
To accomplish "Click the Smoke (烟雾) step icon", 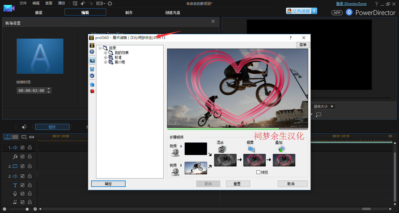I will pyautogui.click(x=251, y=149).
